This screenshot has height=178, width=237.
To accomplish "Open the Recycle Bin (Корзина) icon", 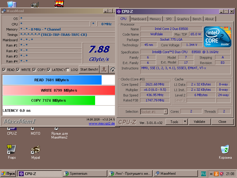I will 225,152.
